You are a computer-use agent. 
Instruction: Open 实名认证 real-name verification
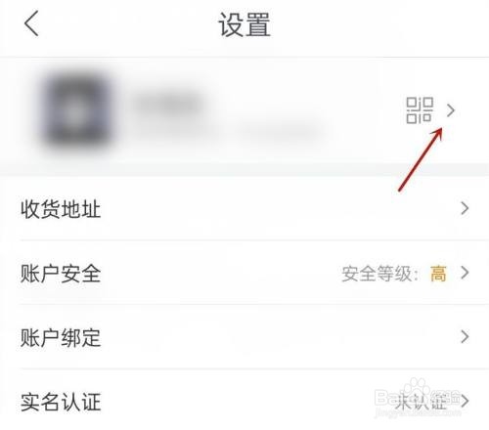(x=244, y=401)
